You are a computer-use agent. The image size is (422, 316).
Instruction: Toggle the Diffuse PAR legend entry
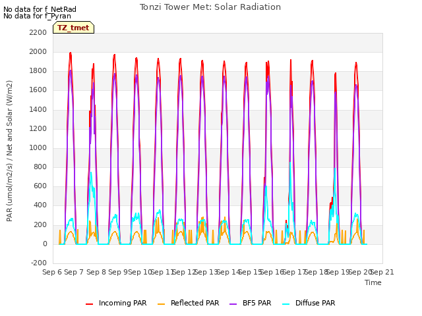pyautogui.click(x=309, y=303)
